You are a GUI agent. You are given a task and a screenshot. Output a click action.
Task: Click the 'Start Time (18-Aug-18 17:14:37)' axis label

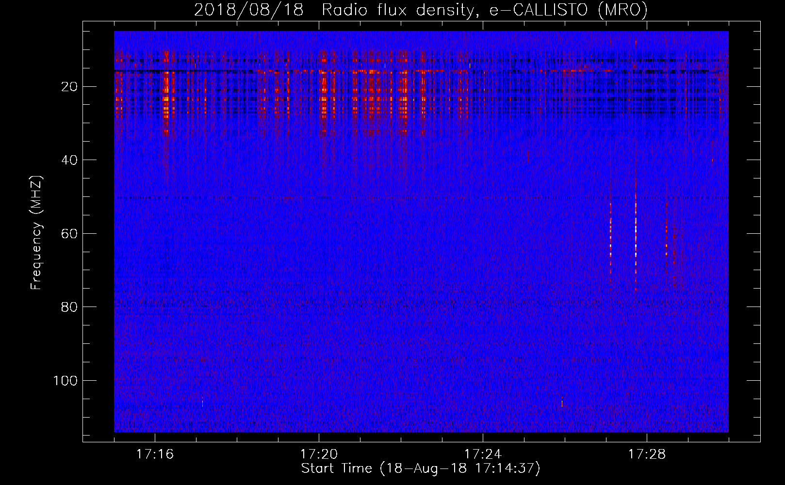pyautogui.click(x=421, y=469)
